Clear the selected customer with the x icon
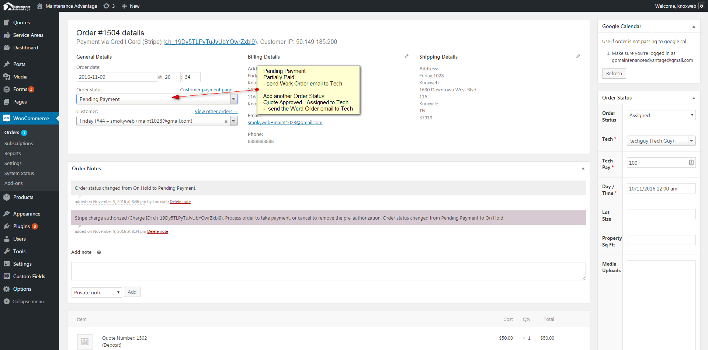This screenshot has height=350, width=708. [x=226, y=121]
